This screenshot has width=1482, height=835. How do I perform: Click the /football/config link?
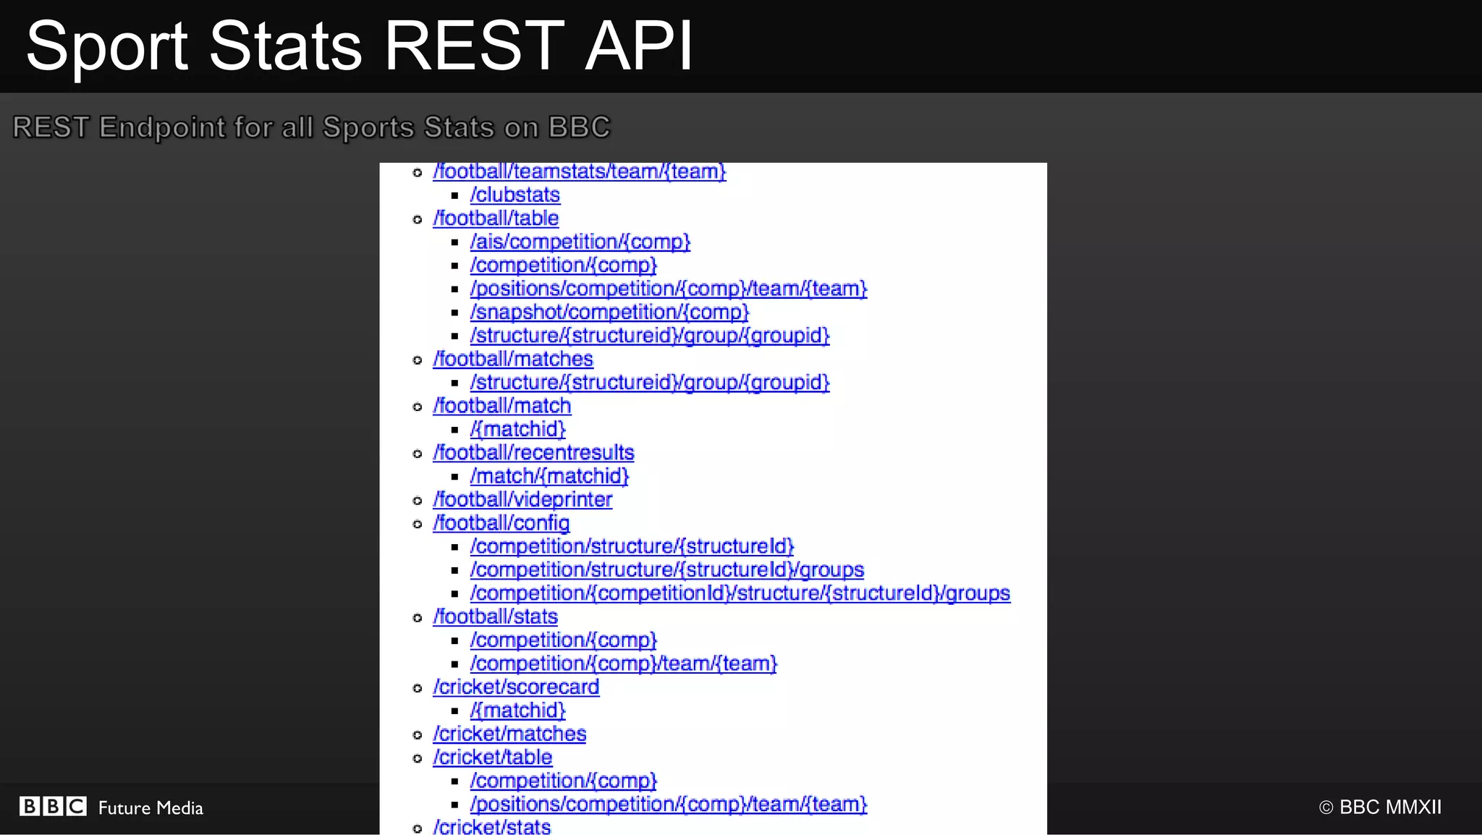501,523
